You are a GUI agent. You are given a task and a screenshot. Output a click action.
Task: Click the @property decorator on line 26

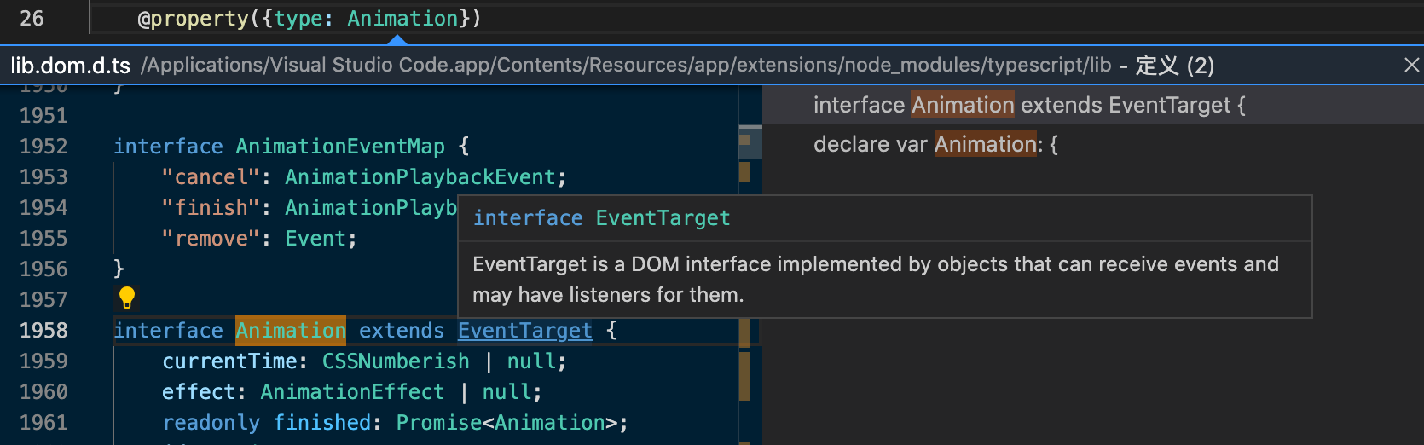coord(193,19)
